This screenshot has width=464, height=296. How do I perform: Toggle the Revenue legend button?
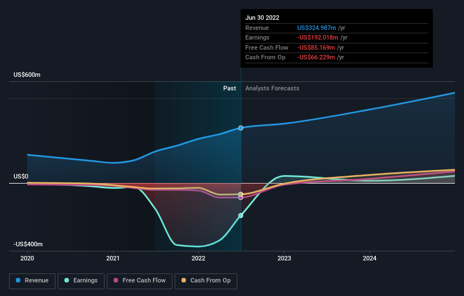pyautogui.click(x=32, y=281)
